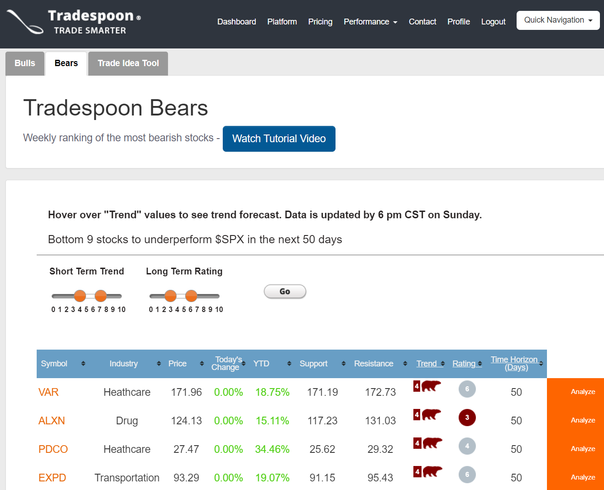Viewport: 604px width, 490px height.
Task: Click the rating circle 6 for EXPD
Action: coord(467,475)
